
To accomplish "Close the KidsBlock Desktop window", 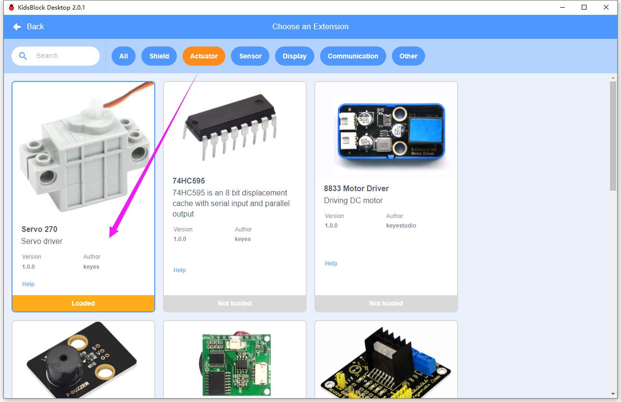I will pos(607,7).
